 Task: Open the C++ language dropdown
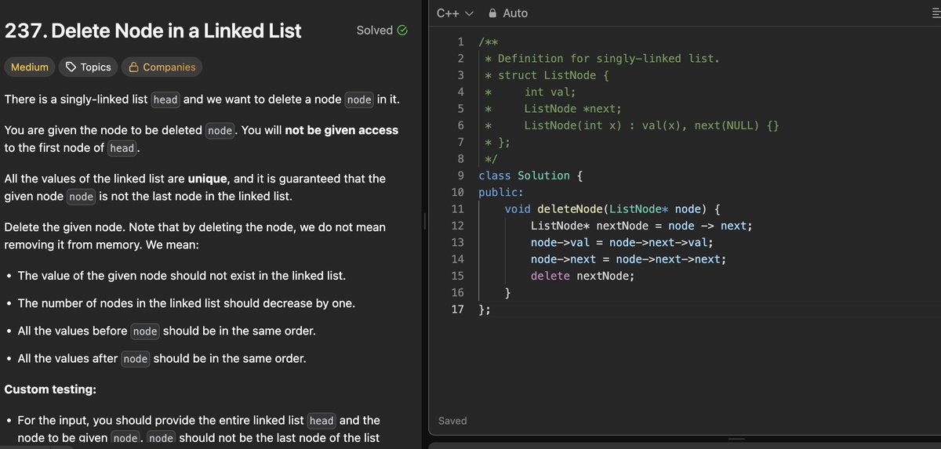click(455, 13)
